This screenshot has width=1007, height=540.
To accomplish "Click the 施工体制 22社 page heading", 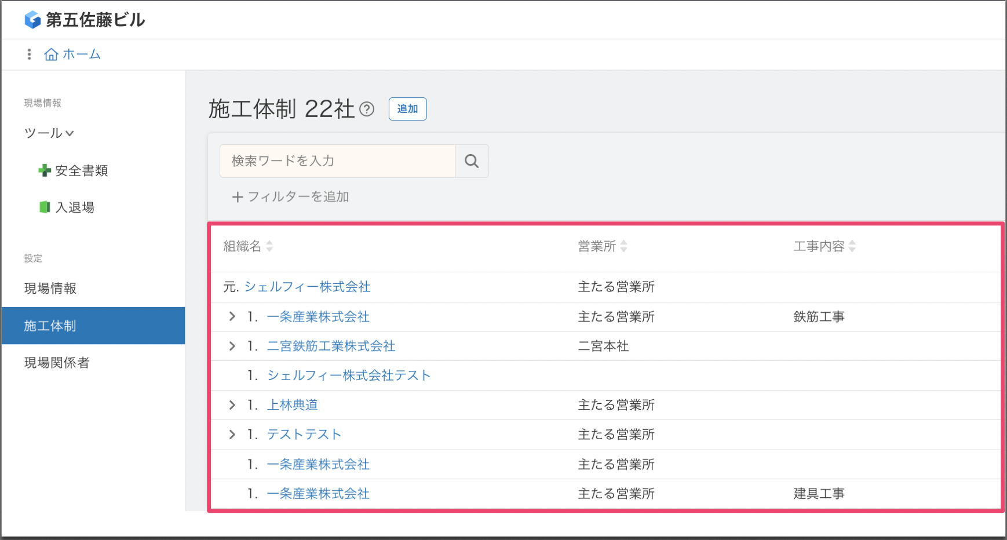I will point(281,109).
